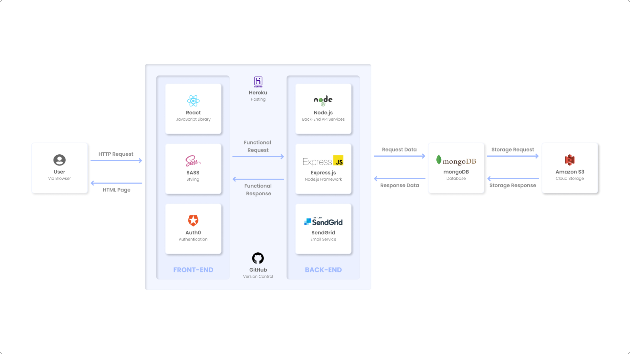Click the Node.js logo
Screen dimensions: 630x354
323,101
